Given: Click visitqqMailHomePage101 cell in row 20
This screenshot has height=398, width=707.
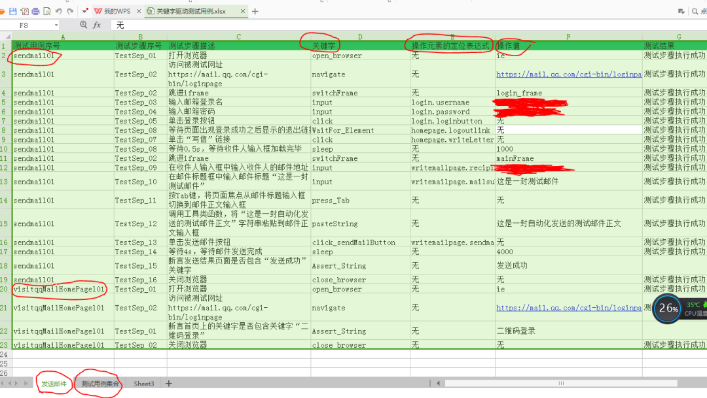Looking at the screenshot, I should click(63, 289).
